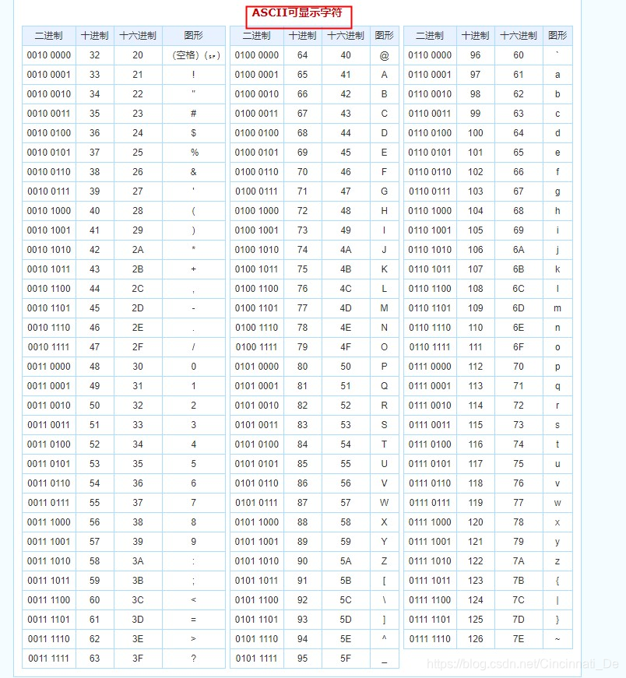
Task: Click hex value '4D' cell
Action: 346,308
